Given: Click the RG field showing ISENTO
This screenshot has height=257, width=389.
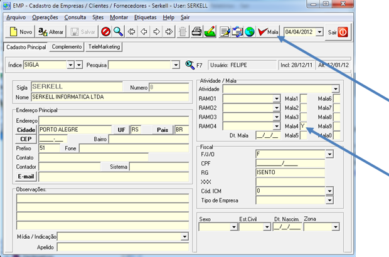Looking at the screenshot, I should (x=290, y=172).
